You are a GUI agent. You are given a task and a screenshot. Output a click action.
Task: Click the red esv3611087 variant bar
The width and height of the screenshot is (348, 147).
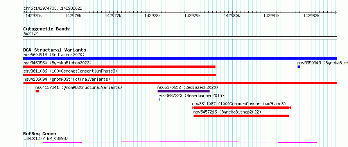coord(242,108)
